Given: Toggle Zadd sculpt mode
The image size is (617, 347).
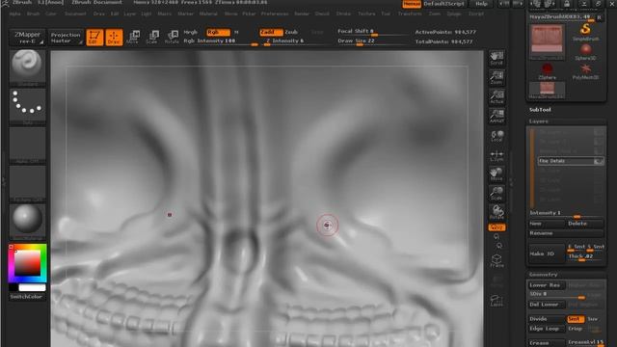Looking at the screenshot, I should pos(271,32).
